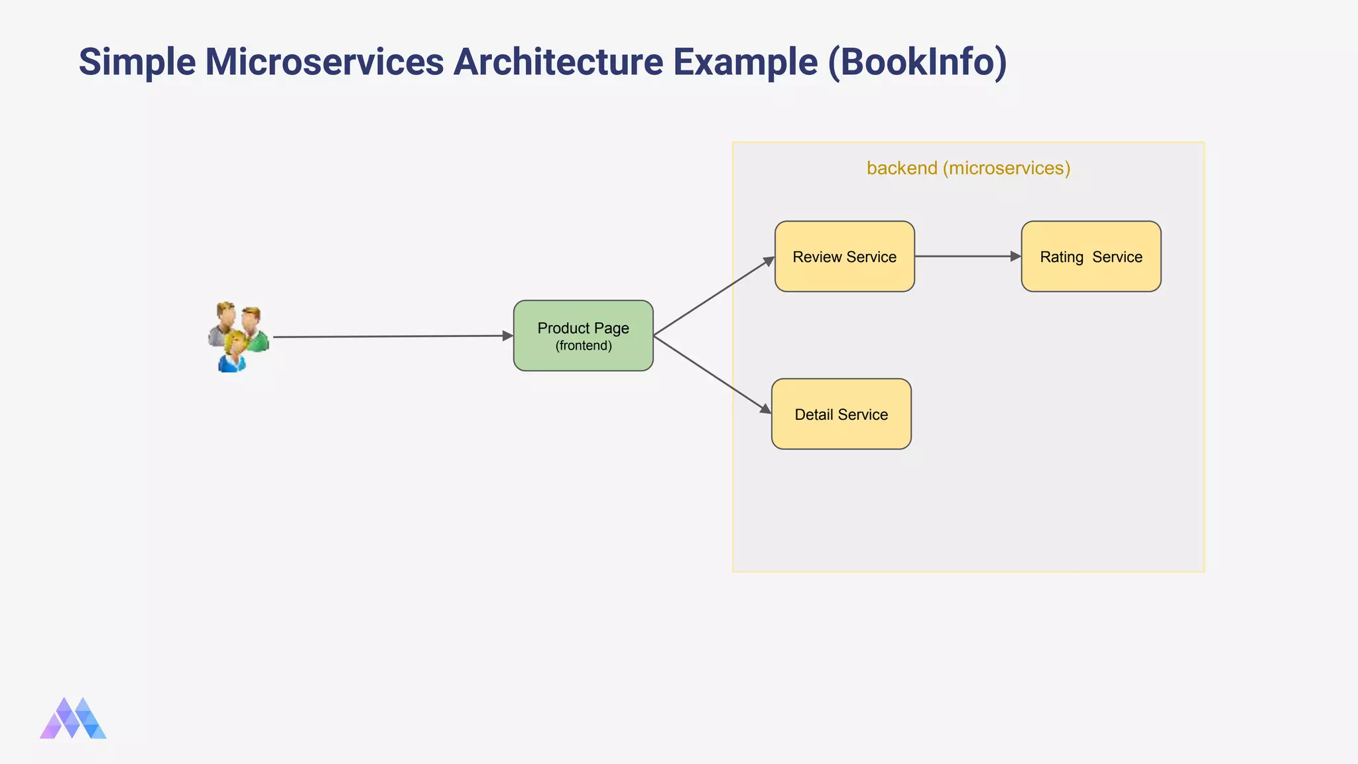The width and height of the screenshot is (1358, 764).
Task: Click the arrowhead touching Rating Service box
Action: click(1016, 256)
